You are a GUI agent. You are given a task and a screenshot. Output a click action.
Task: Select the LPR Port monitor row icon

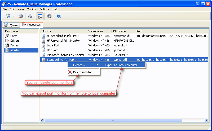tap(44, 50)
